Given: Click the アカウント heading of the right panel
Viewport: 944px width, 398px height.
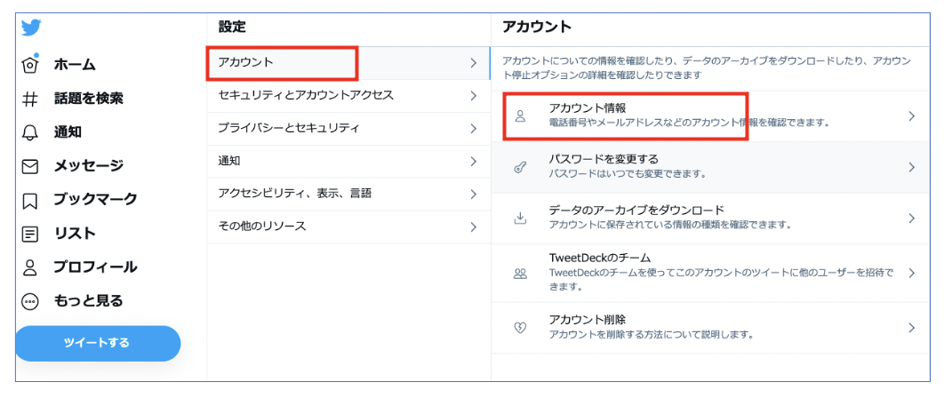Looking at the screenshot, I should [536, 27].
